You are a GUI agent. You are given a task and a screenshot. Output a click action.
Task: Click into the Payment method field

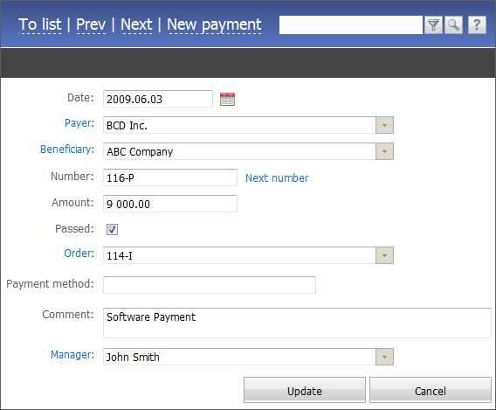[x=210, y=285]
